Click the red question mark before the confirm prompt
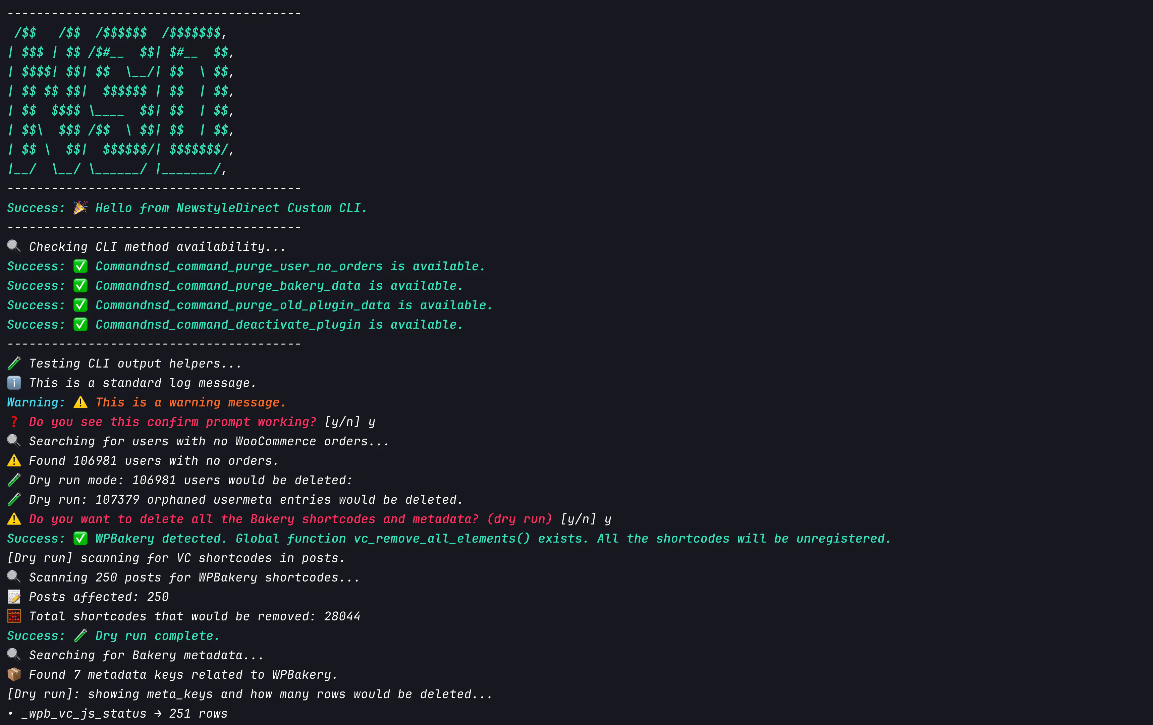This screenshot has height=725, width=1153. tap(14, 422)
